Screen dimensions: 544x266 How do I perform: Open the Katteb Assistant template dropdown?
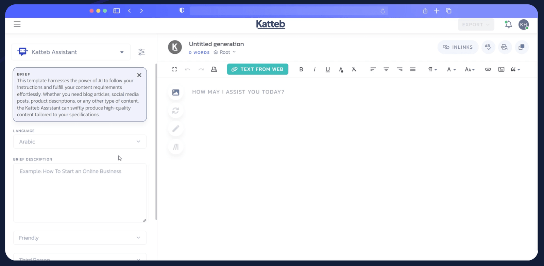71,52
